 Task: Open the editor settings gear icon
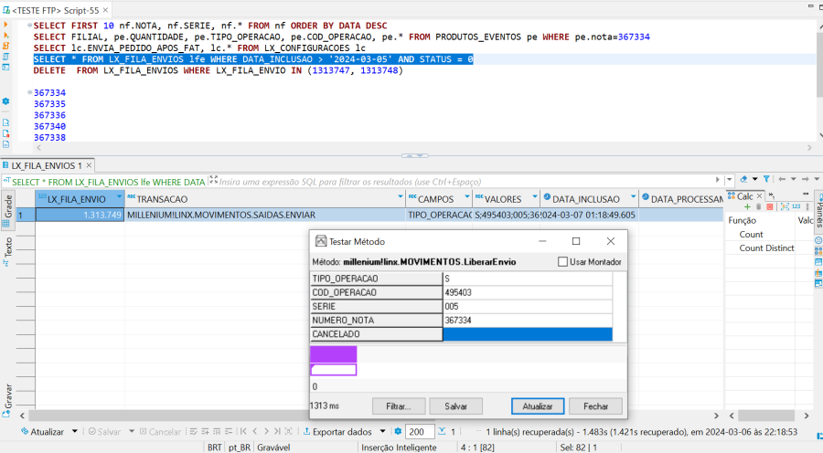pos(5,101)
